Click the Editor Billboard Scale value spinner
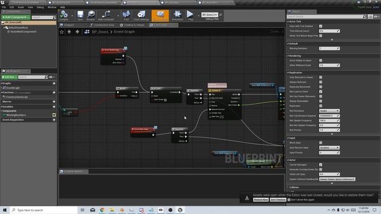Screen dimensions: 381x214 [x=329, y=65]
